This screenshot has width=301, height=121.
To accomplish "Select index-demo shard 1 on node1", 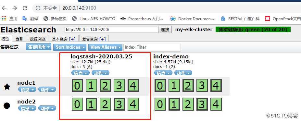I will 174,85.
